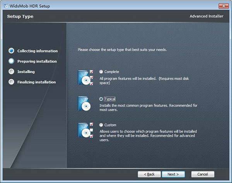Viewport: 232px width, 183px height.
Task: Click the Custom installation disc icon
Action: 86,130
